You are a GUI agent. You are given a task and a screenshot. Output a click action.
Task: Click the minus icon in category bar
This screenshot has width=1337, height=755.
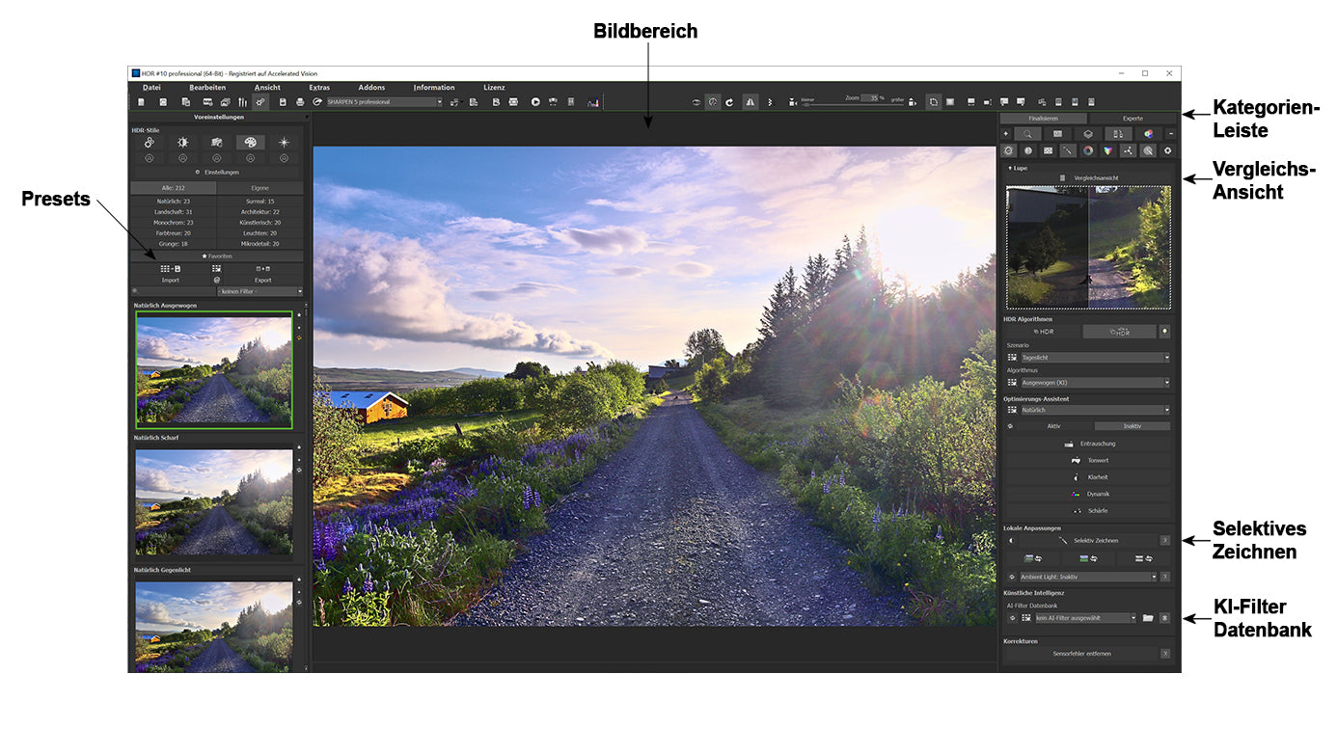(1171, 134)
